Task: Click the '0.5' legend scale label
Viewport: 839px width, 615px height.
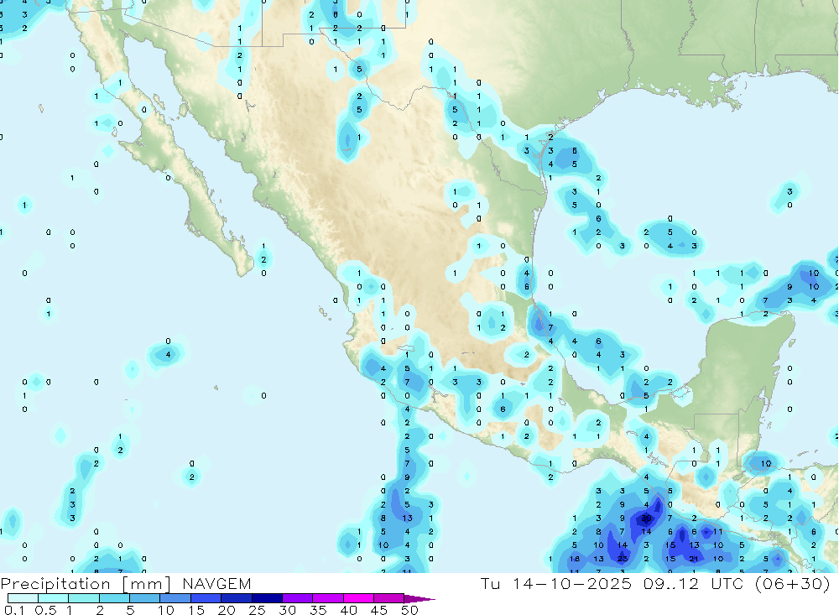Action: 45,610
